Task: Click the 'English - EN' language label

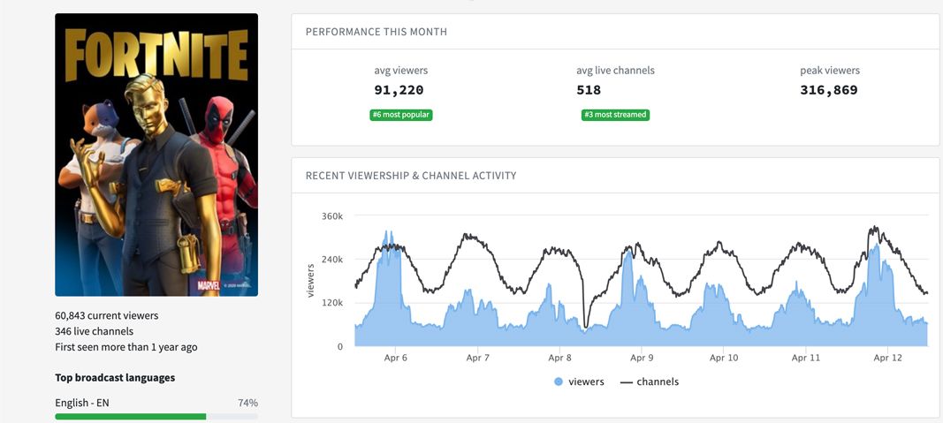Action: 82,403
